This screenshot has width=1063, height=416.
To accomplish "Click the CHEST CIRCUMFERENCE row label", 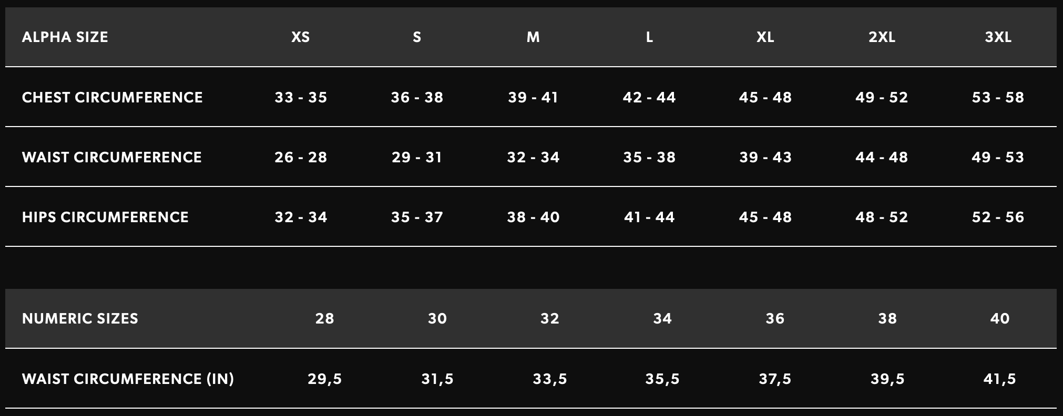I will (112, 97).
